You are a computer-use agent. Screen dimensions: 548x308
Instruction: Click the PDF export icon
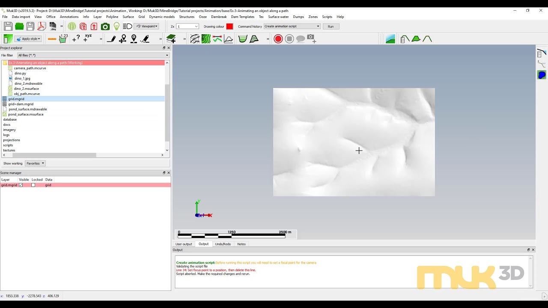pos(41,27)
